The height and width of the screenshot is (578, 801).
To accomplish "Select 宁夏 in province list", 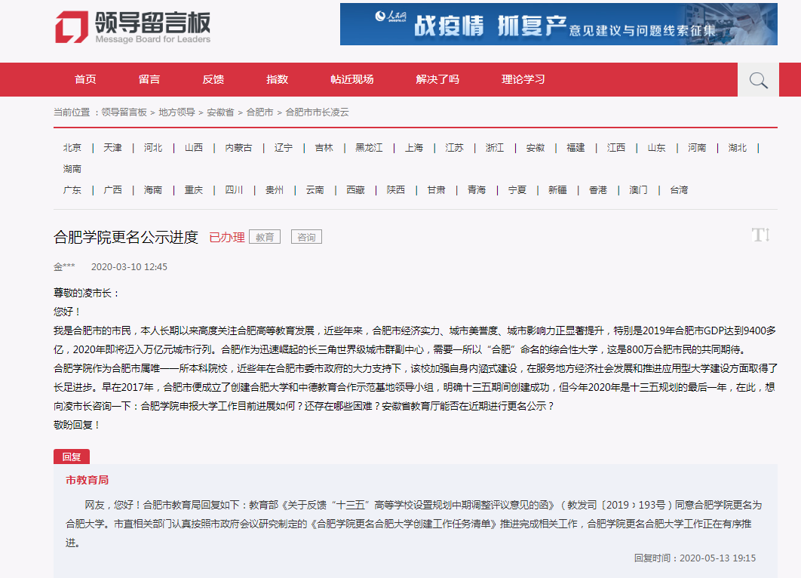I will (517, 190).
